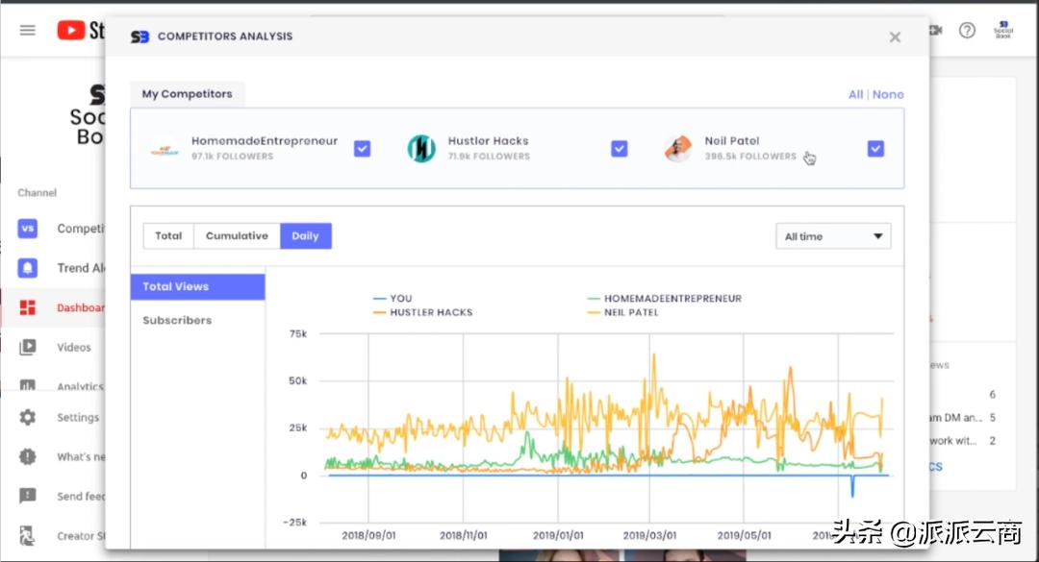Show the Subscribers chart metric

click(177, 321)
